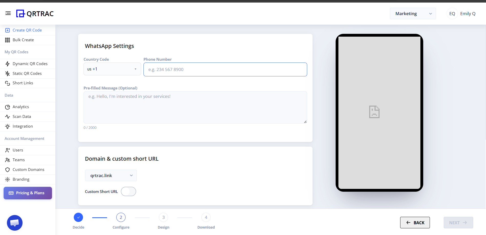Click the Scan Data pulse icon
The width and height of the screenshot is (486, 235).
(x=7, y=117)
